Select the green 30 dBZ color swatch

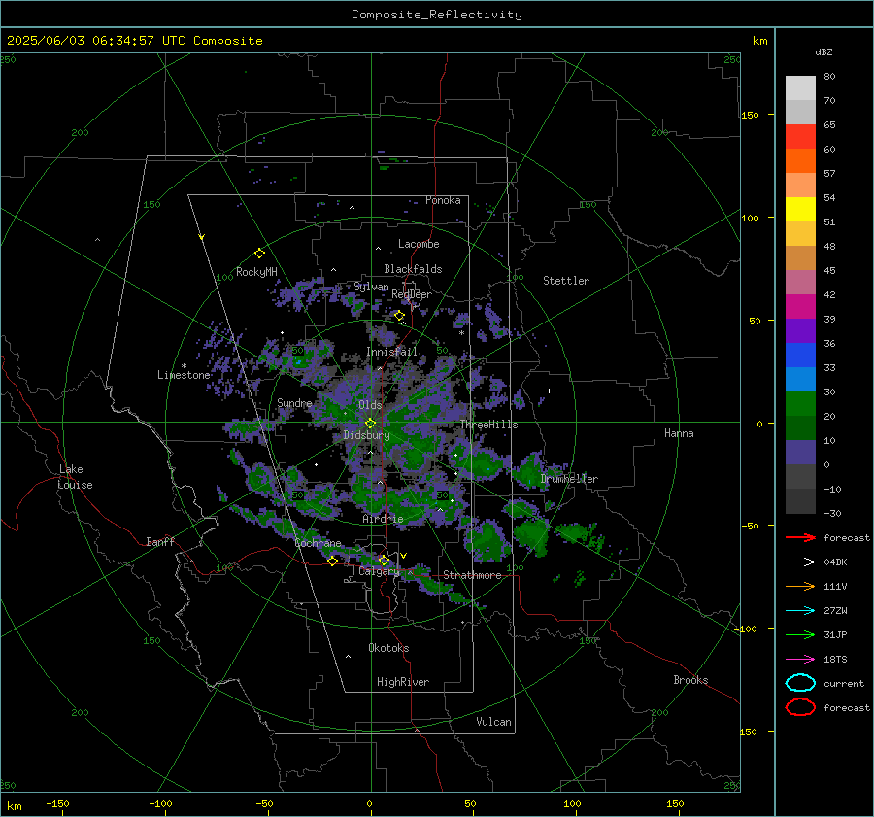click(800, 403)
